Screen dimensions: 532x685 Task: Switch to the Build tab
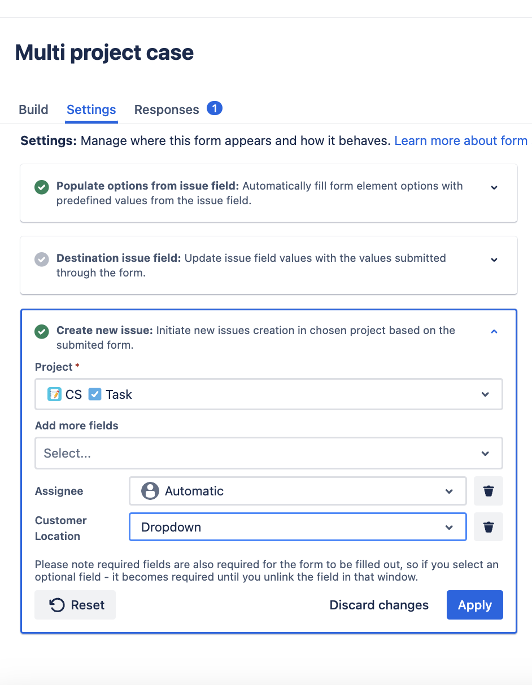[34, 109]
